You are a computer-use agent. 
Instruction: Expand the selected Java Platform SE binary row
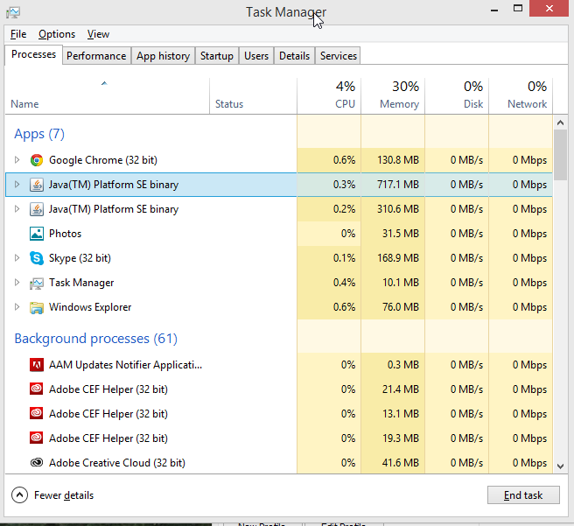[17, 185]
